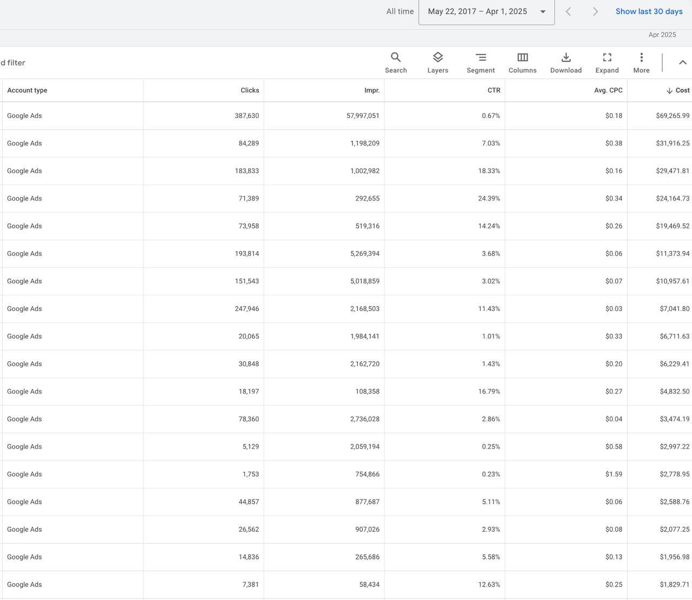Download the table report
This screenshot has height=600, width=692.
tap(566, 63)
